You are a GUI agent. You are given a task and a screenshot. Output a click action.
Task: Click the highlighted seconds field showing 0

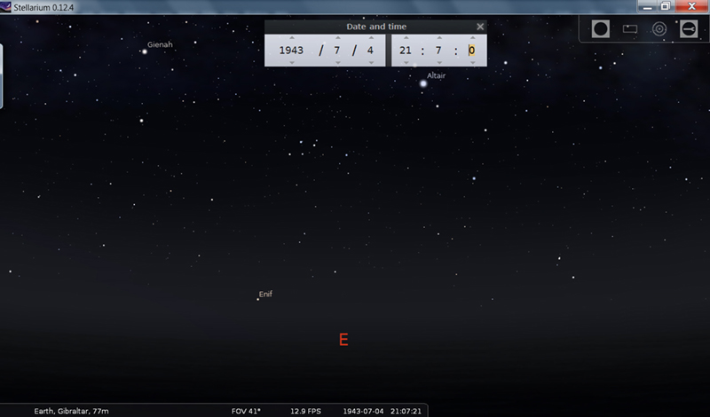coord(472,51)
